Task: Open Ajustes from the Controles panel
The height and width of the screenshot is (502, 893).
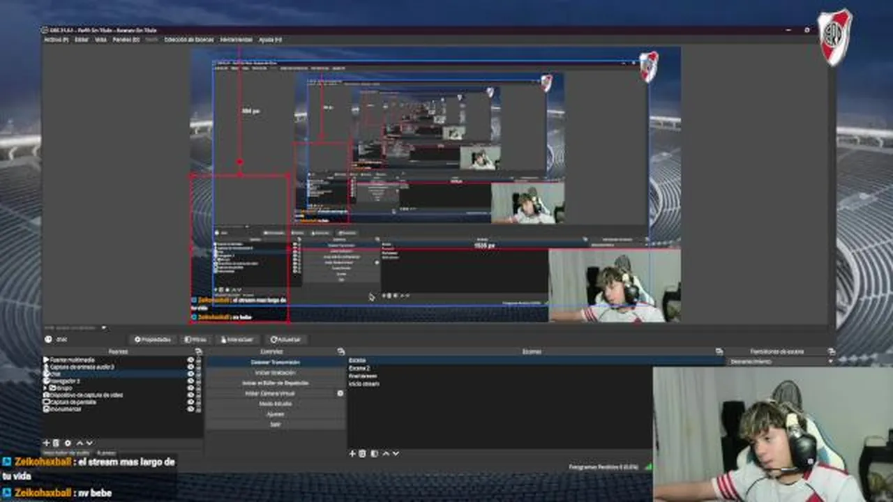Action: point(276,414)
